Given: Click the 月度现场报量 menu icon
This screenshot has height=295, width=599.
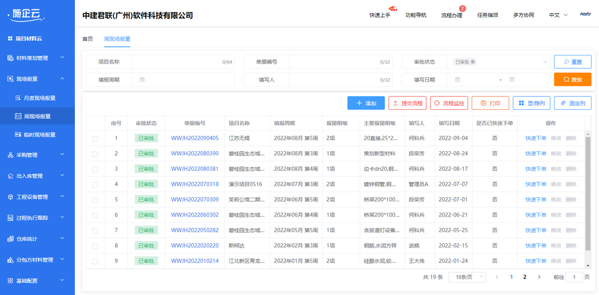Looking at the screenshot, I should (x=18, y=98).
